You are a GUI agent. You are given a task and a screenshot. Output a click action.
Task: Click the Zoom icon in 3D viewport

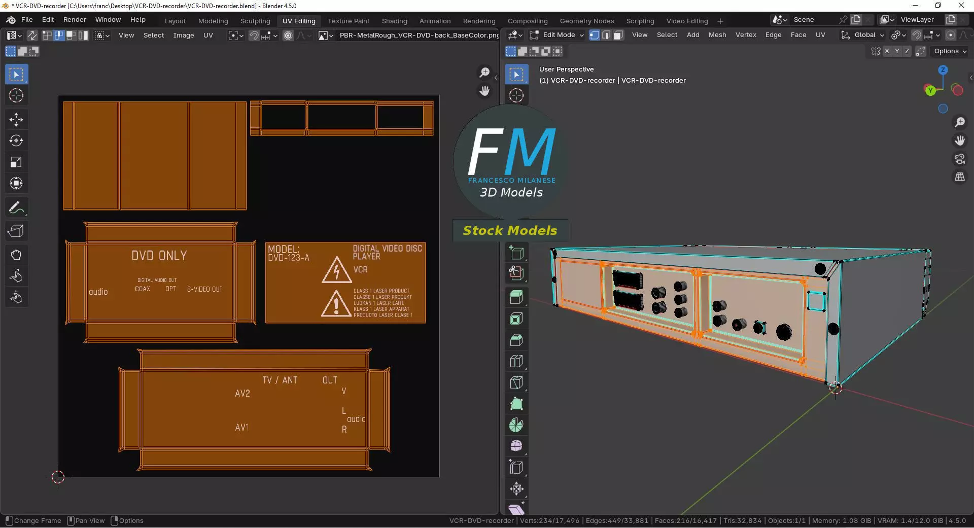coord(960,122)
